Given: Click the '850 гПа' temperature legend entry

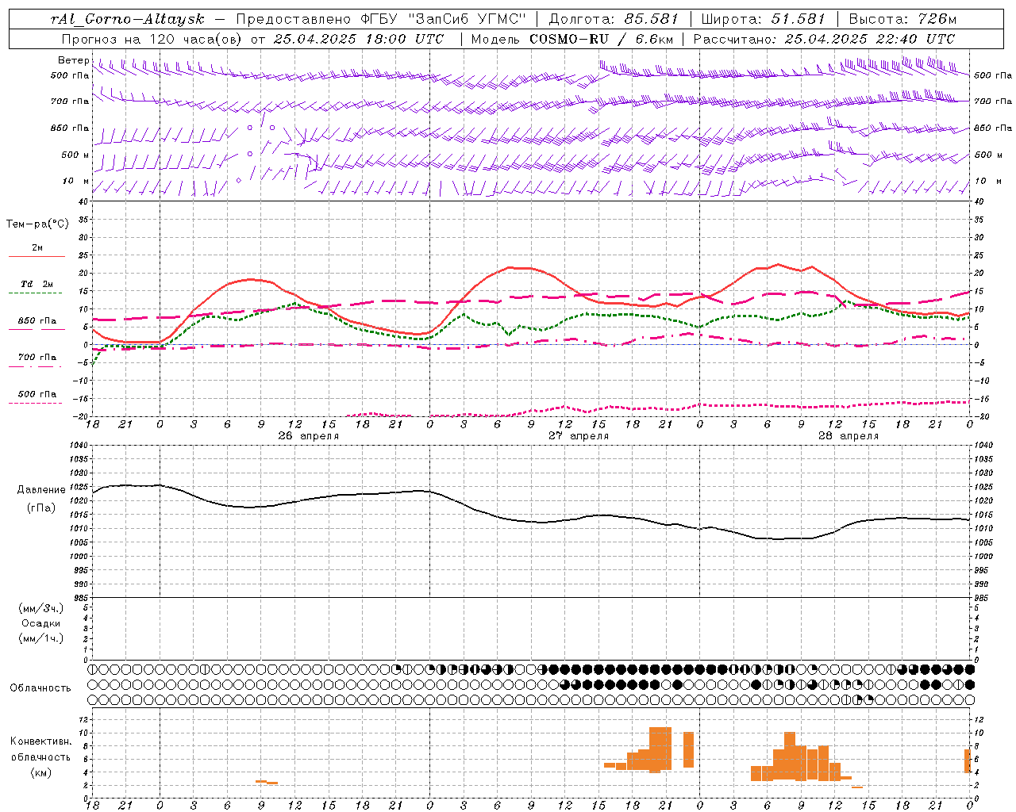Looking at the screenshot, I should pos(37,321).
